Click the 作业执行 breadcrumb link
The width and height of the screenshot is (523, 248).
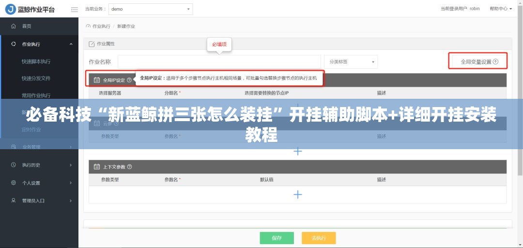[101, 26]
